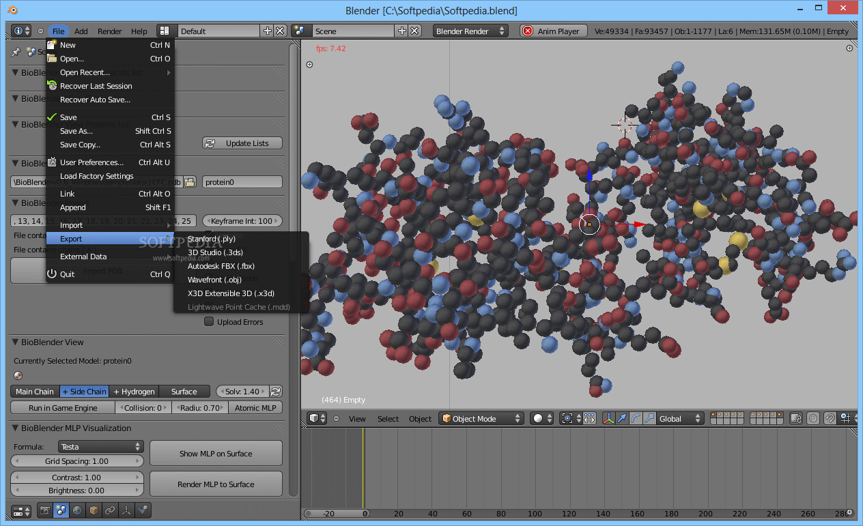Choose New from the File menu
Screen dimensions: 863x526
click(x=110, y=45)
